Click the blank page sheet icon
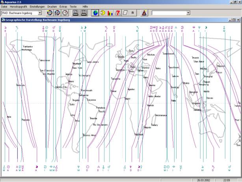242x182 pixels. coord(124,13)
